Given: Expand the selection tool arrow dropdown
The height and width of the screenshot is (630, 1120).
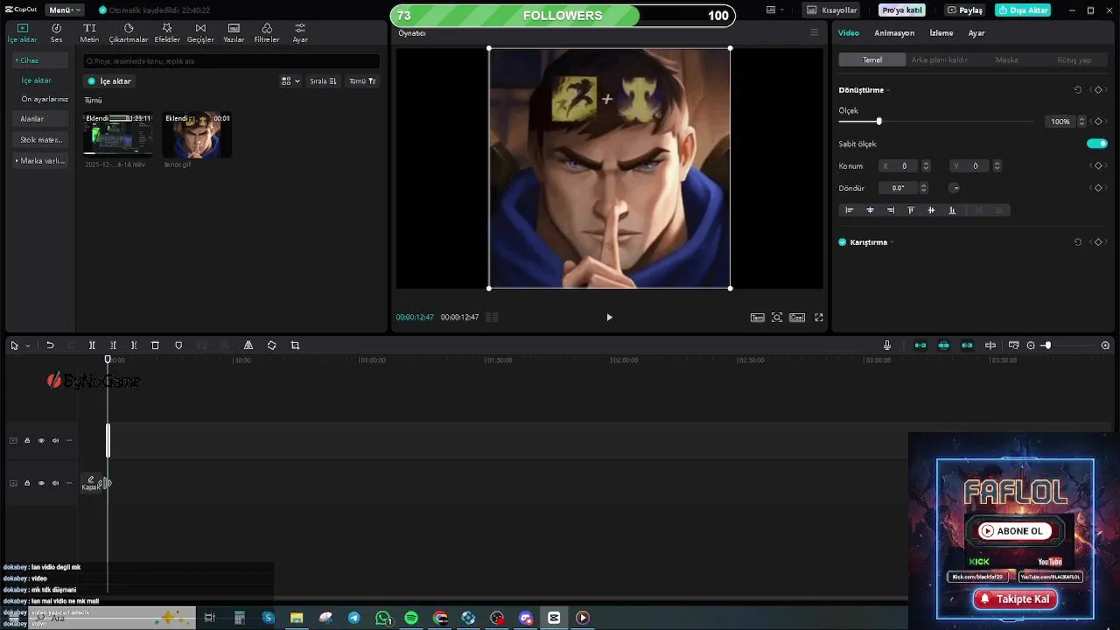Looking at the screenshot, I should point(27,346).
